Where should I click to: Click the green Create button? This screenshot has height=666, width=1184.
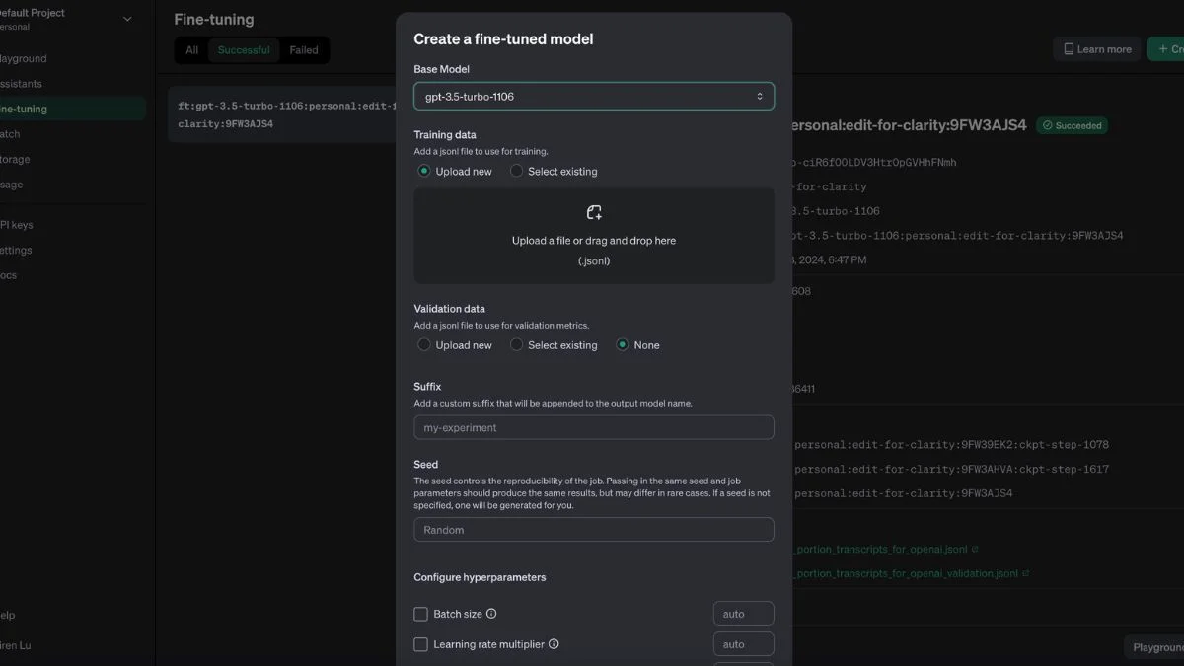click(x=1166, y=49)
